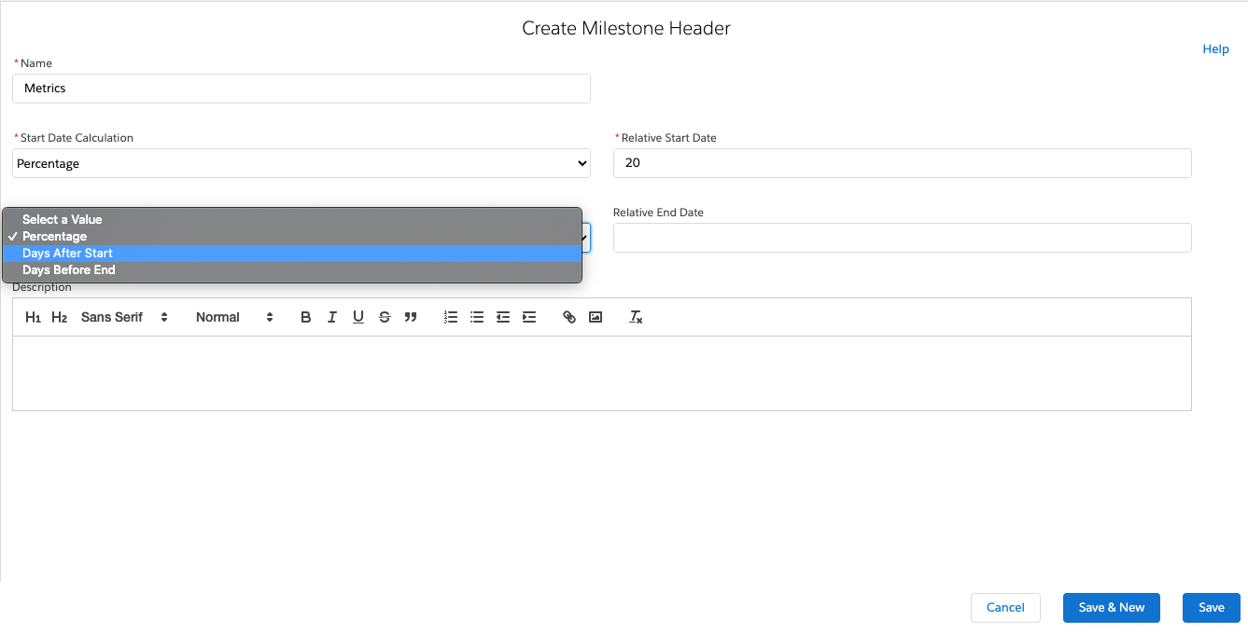Click into the Relative End Date field
Screen dimensions: 1248x633
(x=902, y=238)
